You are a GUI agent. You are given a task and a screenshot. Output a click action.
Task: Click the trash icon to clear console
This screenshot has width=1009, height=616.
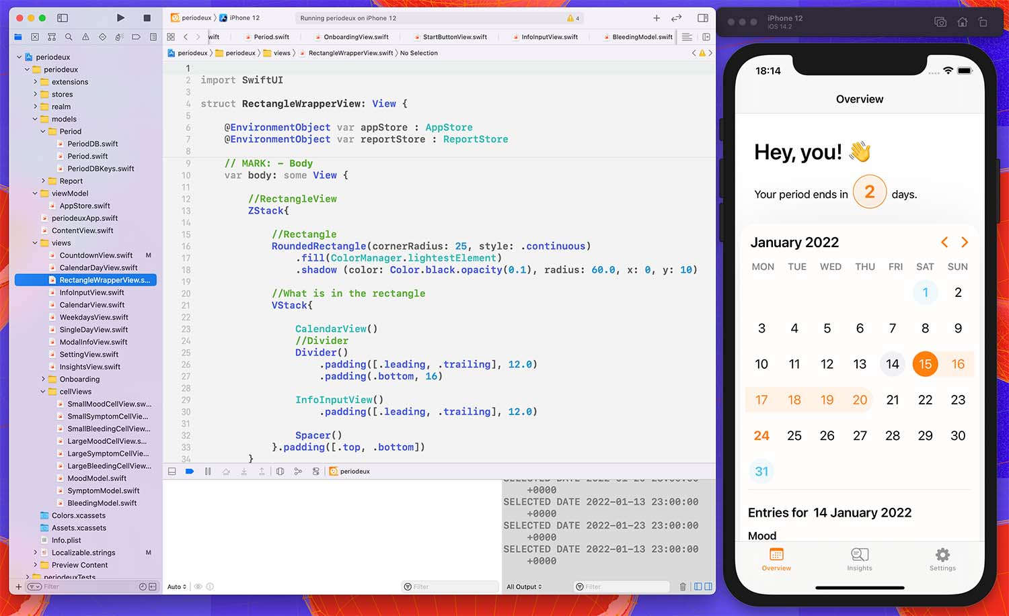coord(683,586)
